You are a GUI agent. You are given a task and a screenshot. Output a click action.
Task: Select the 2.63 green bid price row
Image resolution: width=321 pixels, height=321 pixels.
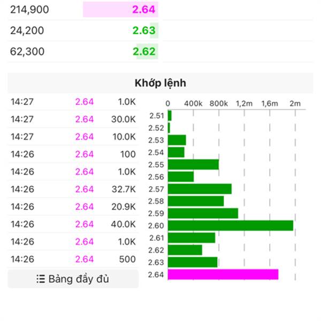pos(83,30)
